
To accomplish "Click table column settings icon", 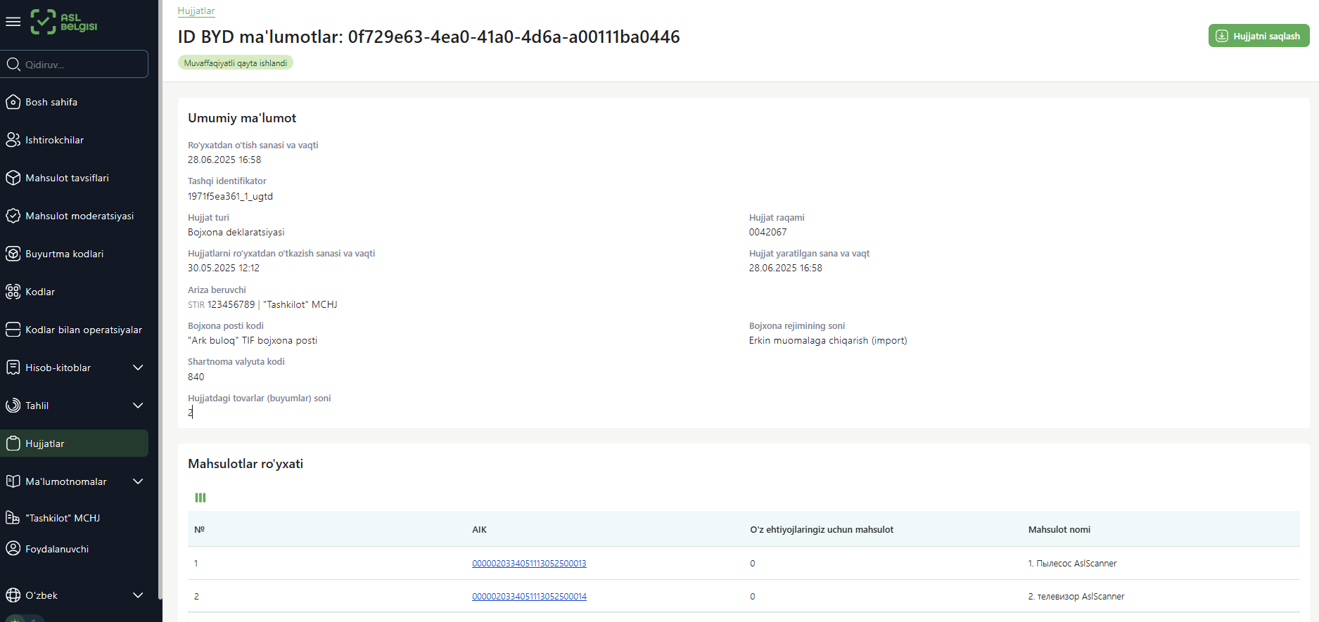I will coord(200,498).
